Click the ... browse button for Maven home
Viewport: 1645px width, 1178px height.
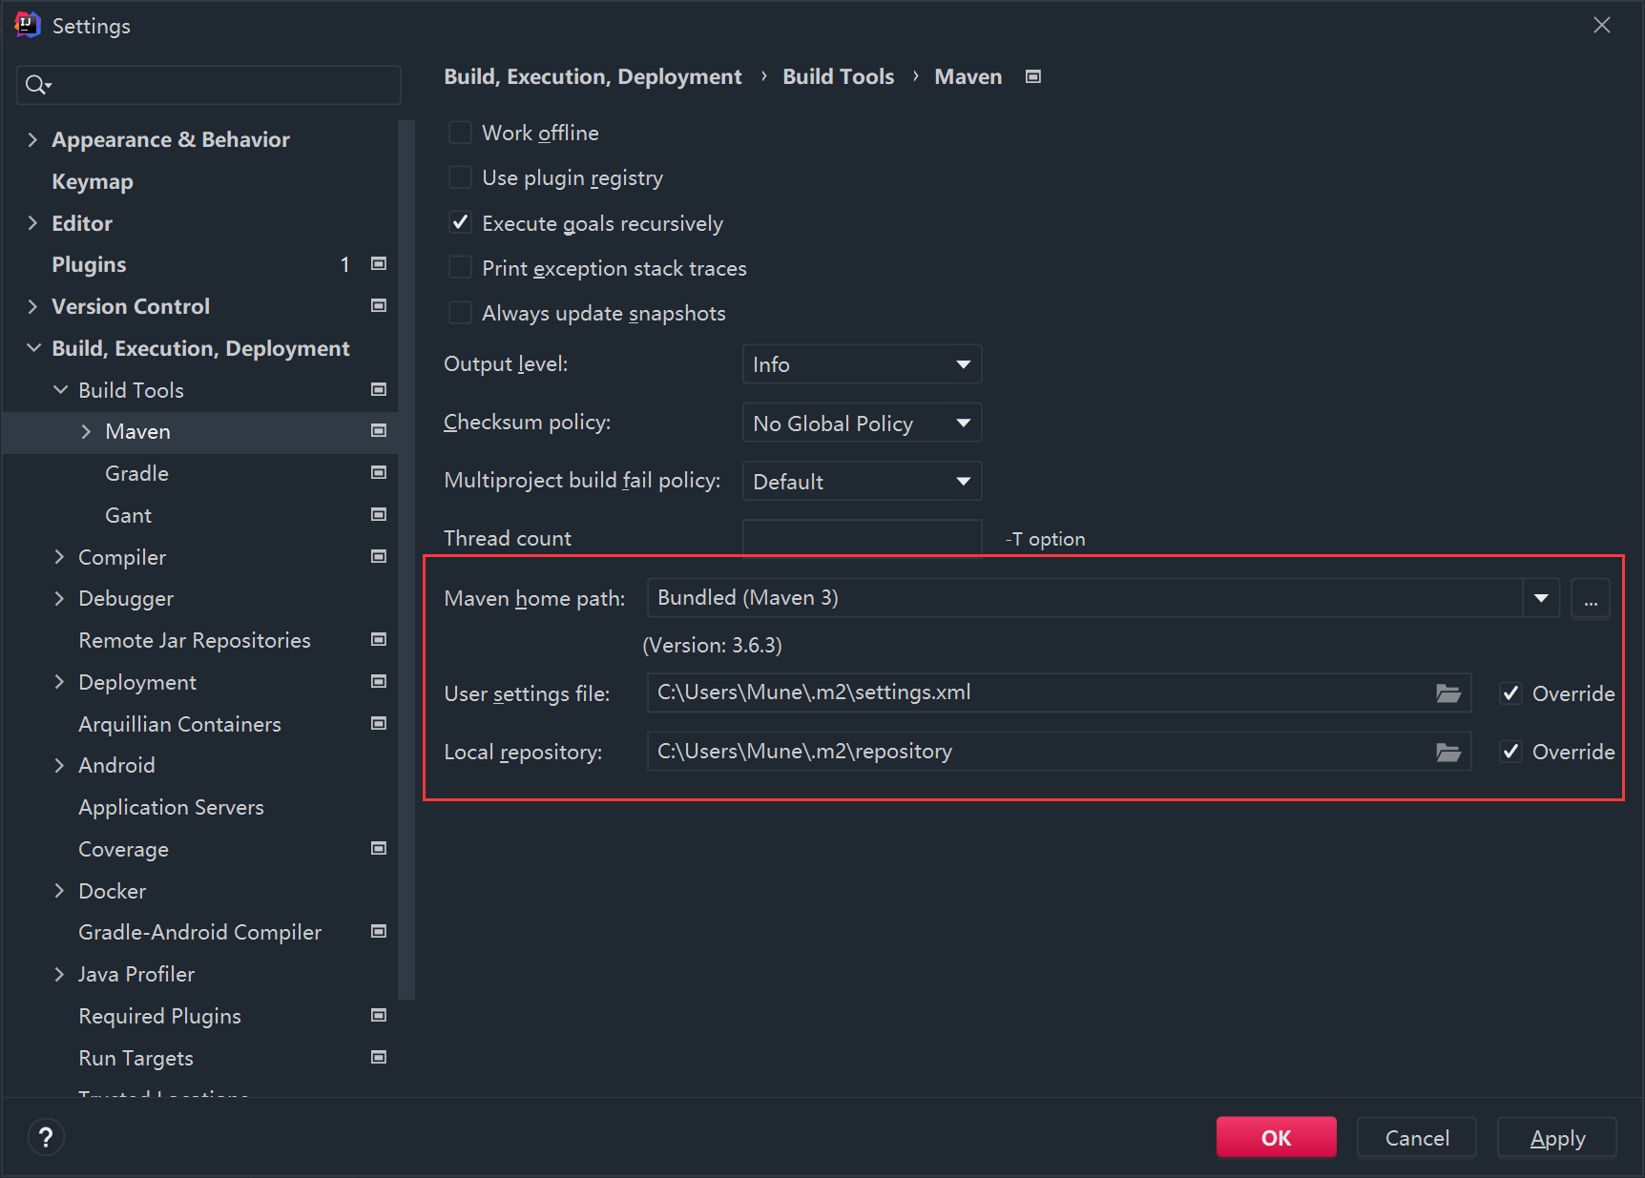1591,598
